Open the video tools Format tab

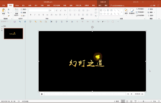(x=100, y=5)
